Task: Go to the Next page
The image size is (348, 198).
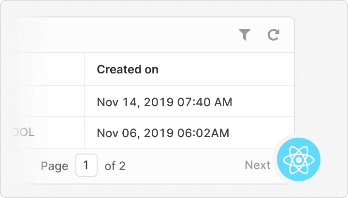Action: pyautogui.click(x=257, y=166)
